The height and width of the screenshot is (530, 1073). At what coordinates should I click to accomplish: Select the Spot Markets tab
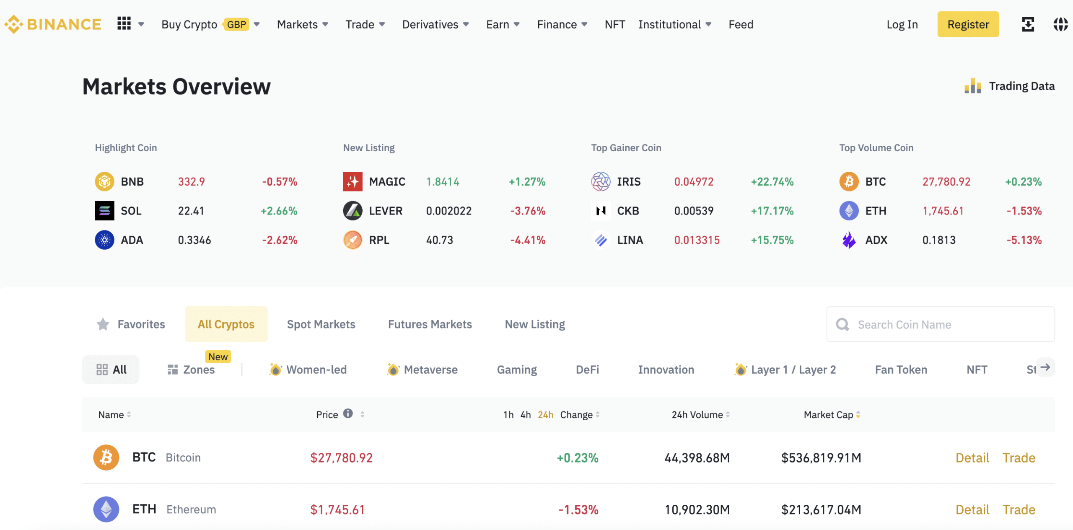coord(320,323)
